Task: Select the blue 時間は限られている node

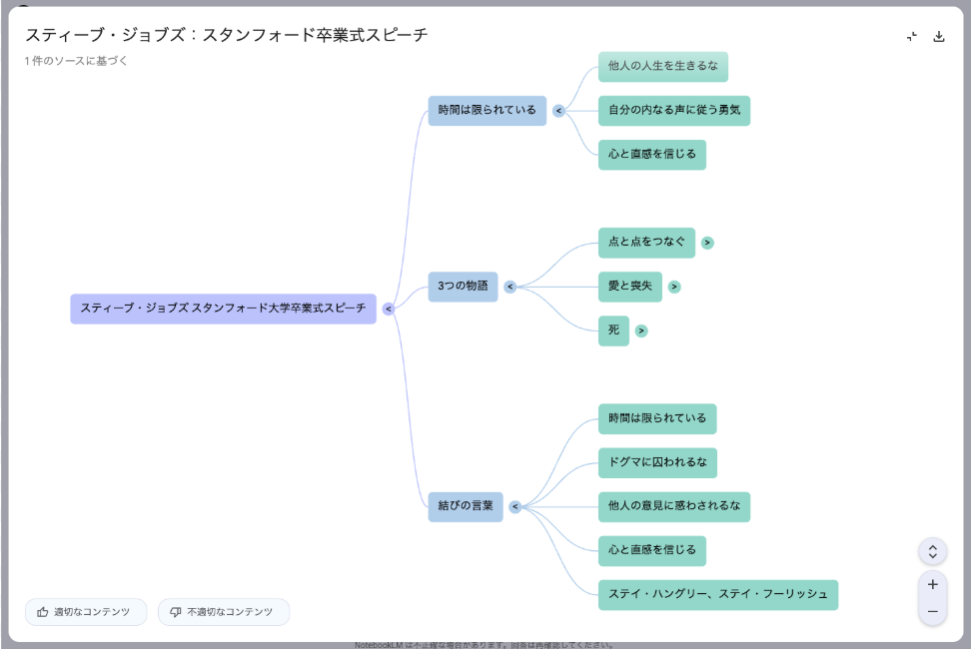Action: coord(487,111)
